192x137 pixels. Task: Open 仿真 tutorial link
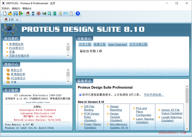pos(12,52)
